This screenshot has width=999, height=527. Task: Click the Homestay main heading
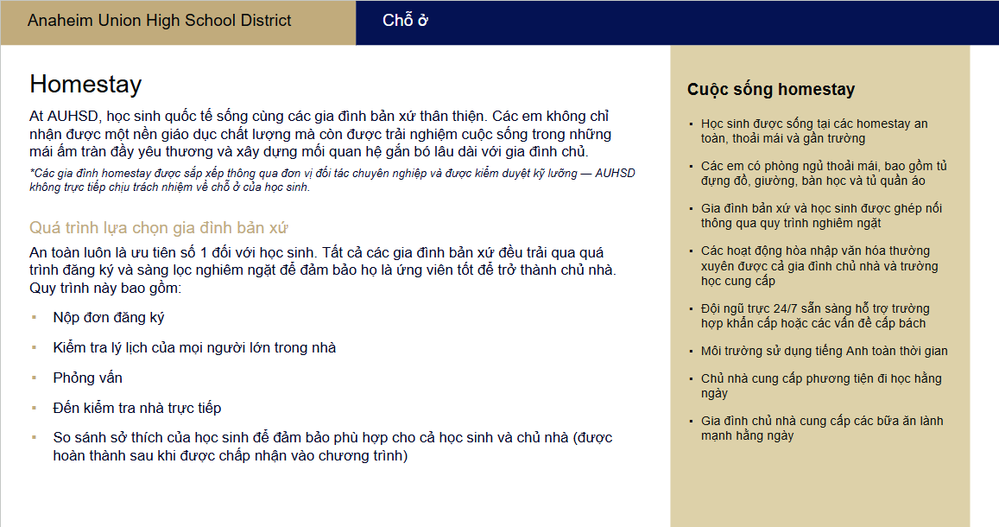pos(85,84)
